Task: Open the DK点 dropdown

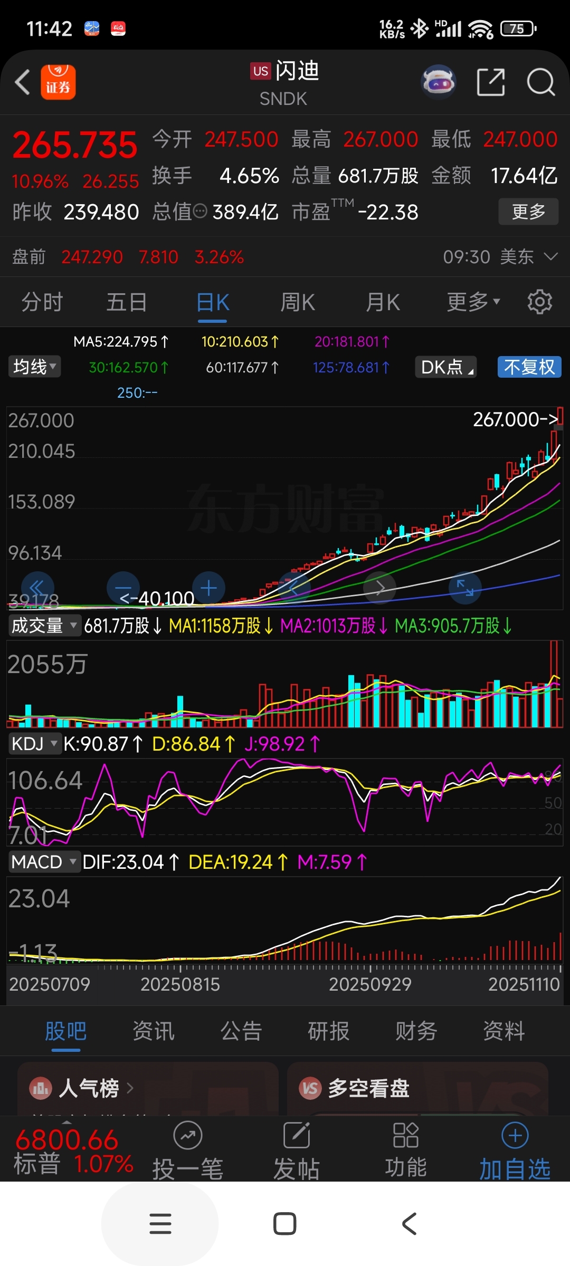Action: click(x=446, y=367)
